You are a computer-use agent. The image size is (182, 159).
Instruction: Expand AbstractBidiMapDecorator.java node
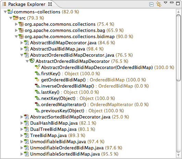click(x=22, y=43)
